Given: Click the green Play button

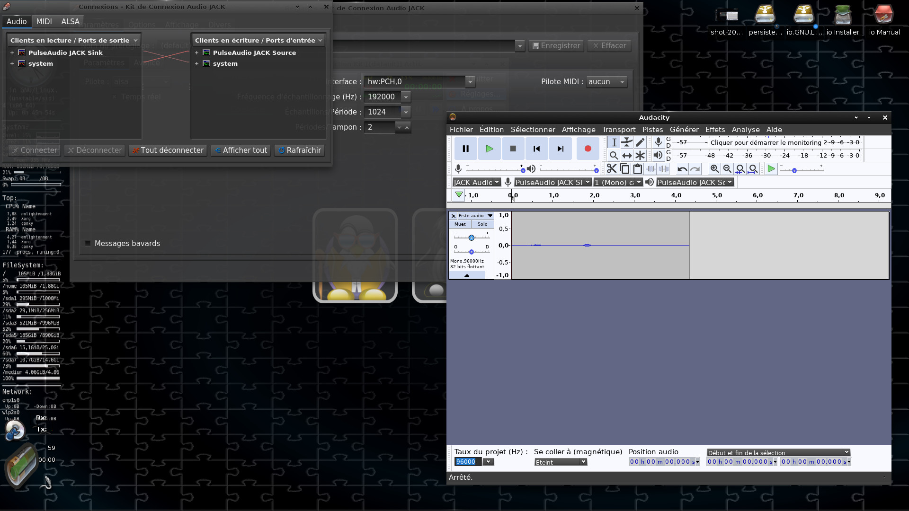Looking at the screenshot, I should 489,149.
